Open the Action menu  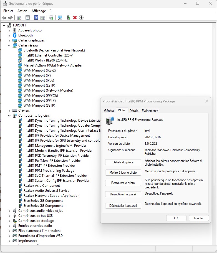22,11
